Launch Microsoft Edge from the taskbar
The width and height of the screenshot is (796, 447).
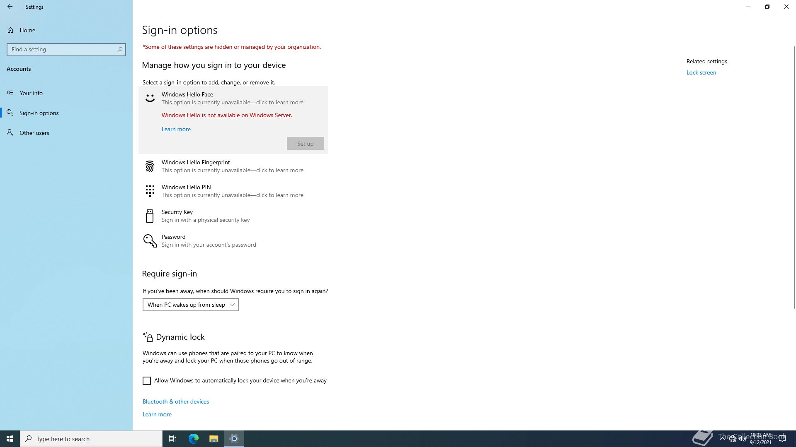coord(194,439)
